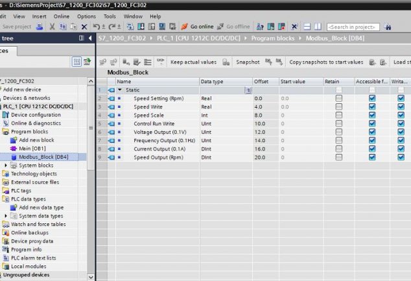The height and width of the screenshot is (281, 411).
Task: Click the Start CPU icon
Action: (x=271, y=27)
